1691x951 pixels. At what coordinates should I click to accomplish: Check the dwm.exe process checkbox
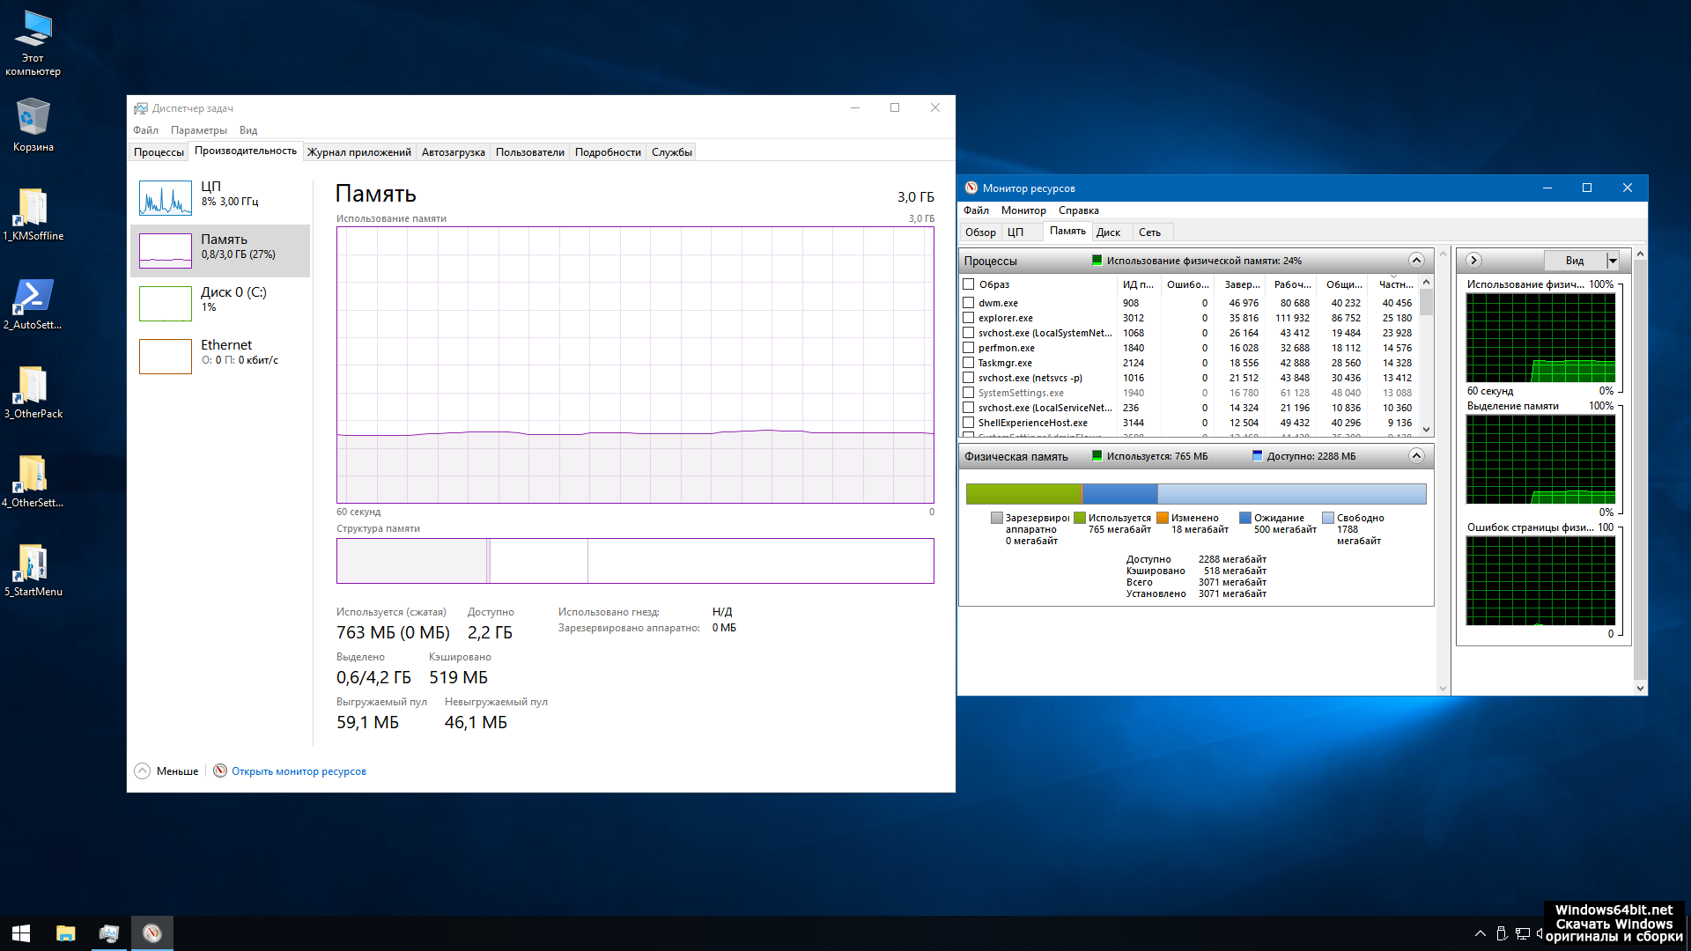point(969,303)
